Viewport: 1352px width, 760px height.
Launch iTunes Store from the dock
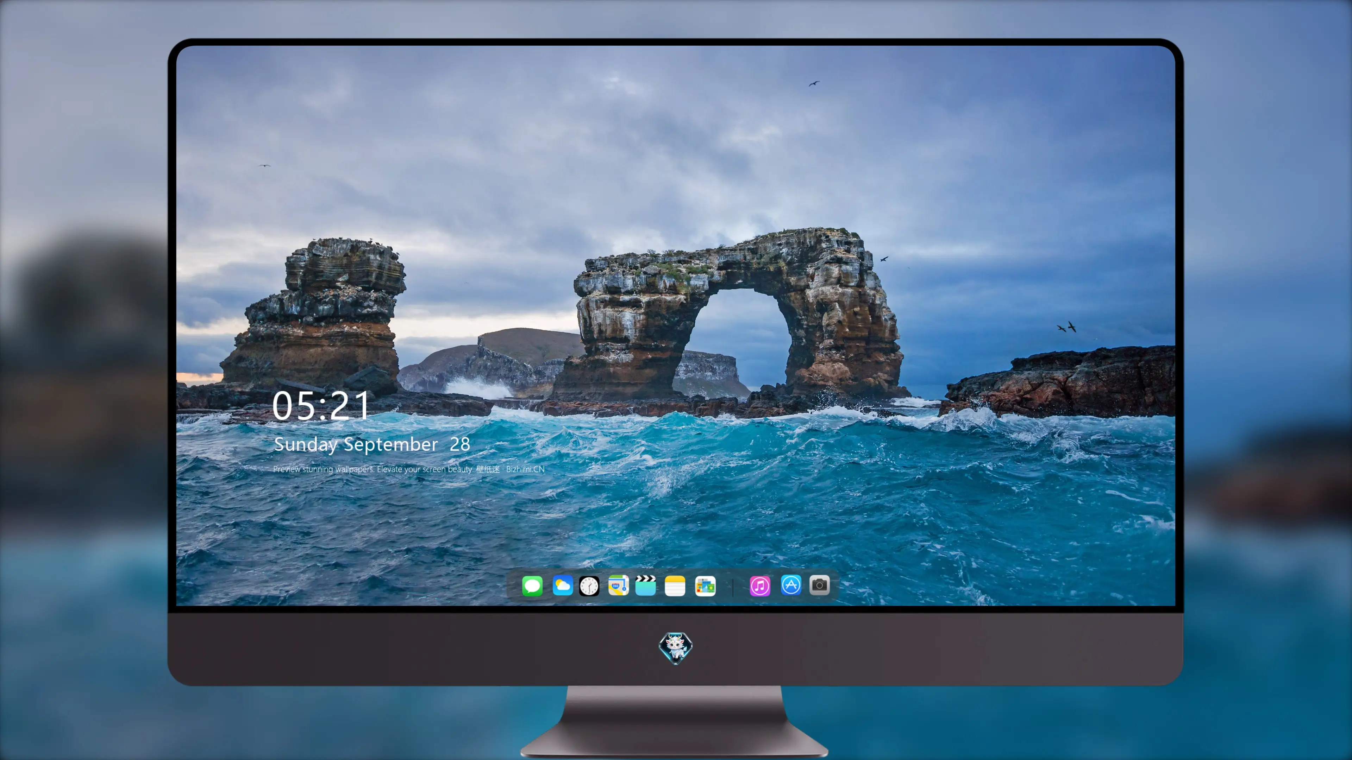[760, 585]
